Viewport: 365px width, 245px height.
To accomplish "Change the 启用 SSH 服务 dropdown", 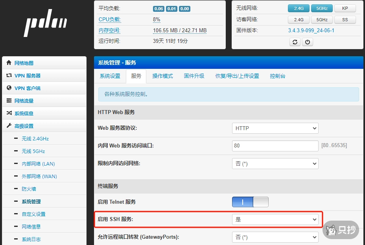I will pos(275,219).
